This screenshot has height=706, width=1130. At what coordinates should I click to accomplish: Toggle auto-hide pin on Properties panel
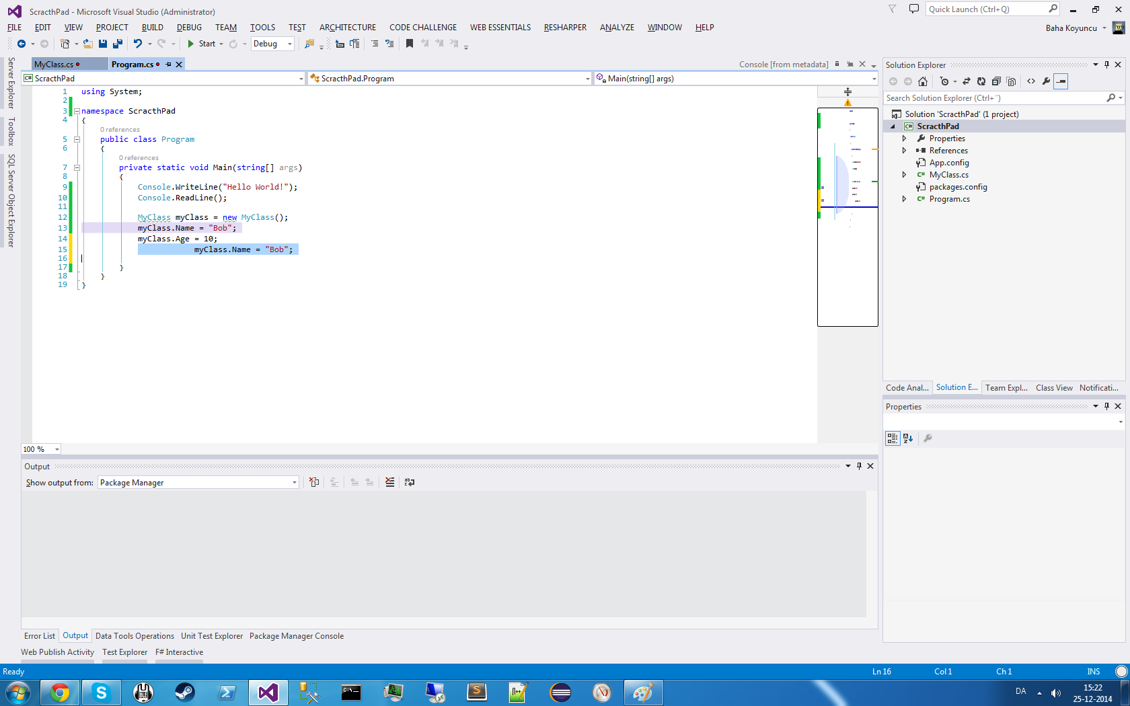pos(1106,406)
